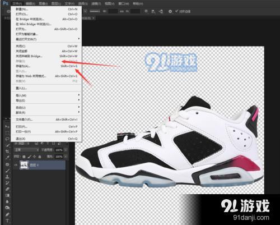
Task: Choose 在 Mini Bridge 中浏览(G)... entry
Action: point(46,24)
